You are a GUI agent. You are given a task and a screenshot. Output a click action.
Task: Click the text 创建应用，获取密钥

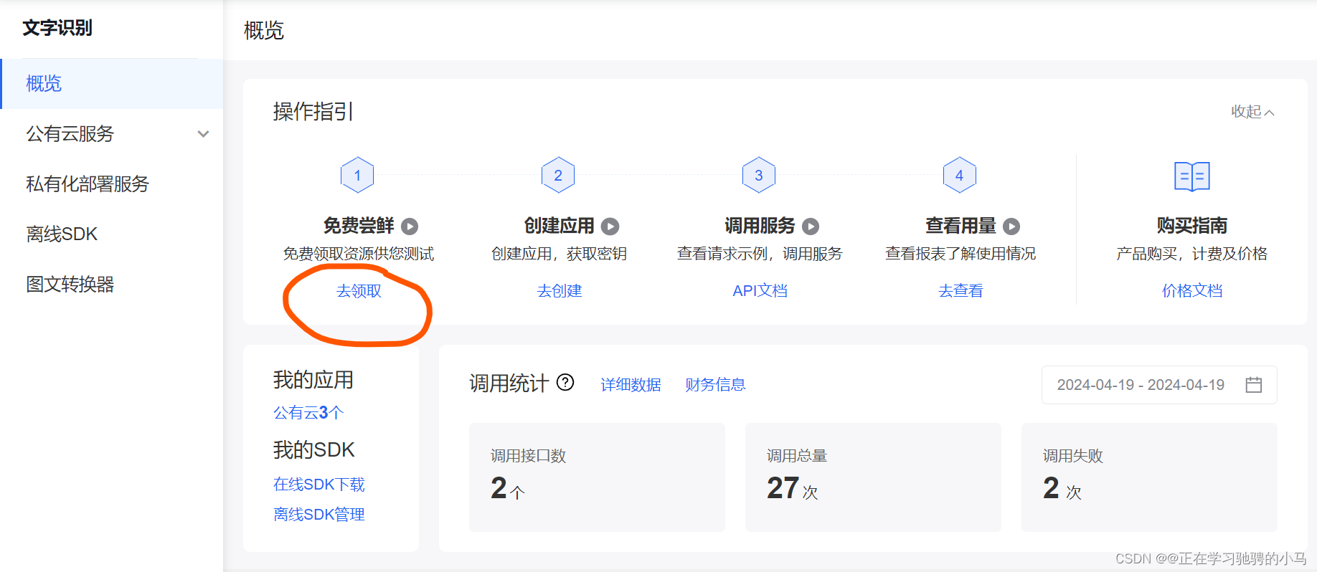(x=560, y=254)
